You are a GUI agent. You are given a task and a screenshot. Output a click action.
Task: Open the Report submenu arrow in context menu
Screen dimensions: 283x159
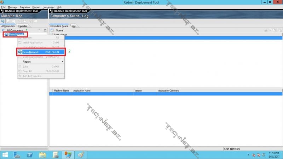[x=62, y=61]
